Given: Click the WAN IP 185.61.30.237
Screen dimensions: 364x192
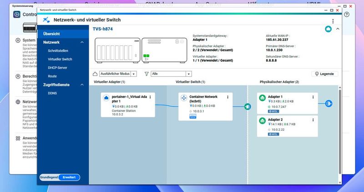Looking at the screenshot, I should [x=276, y=40].
